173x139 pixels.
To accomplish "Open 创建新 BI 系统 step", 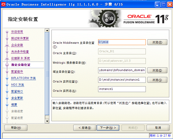I will click(21, 58).
